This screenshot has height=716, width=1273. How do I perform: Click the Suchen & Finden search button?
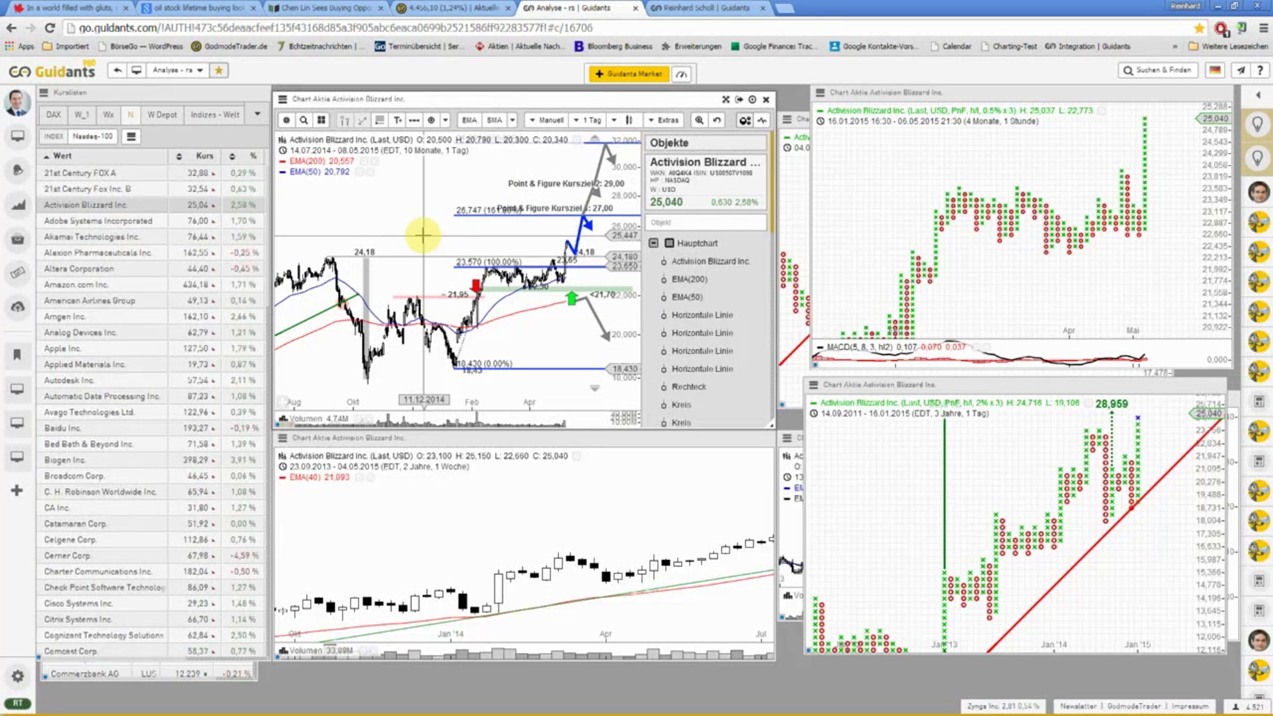pyautogui.click(x=1158, y=70)
